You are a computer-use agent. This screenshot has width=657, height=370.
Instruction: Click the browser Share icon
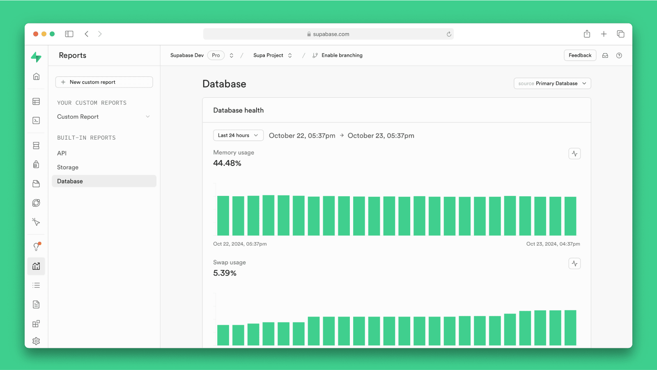pyautogui.click(x=587, y=34)
